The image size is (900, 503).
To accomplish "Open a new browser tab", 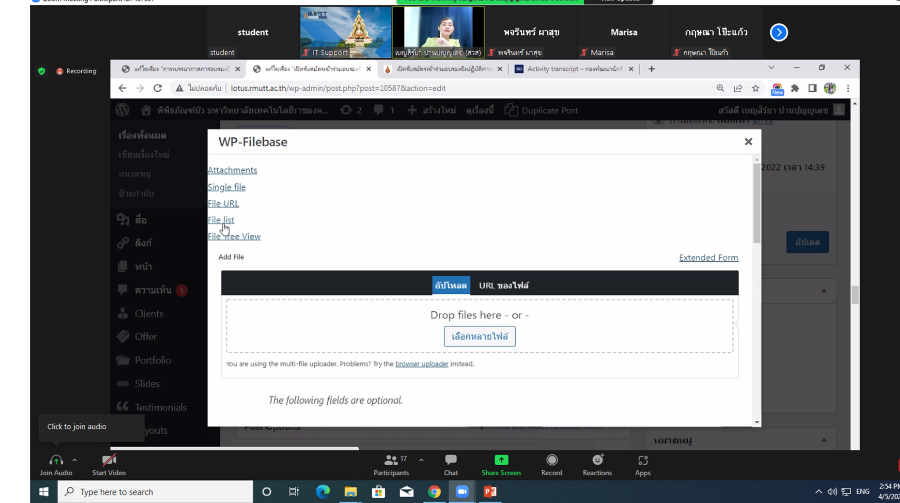I will pyautogui.click(x=651, y=69).
